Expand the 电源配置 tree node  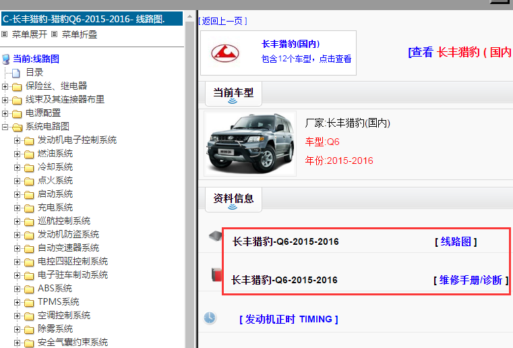pyautogui.click(x=5, y=113)
